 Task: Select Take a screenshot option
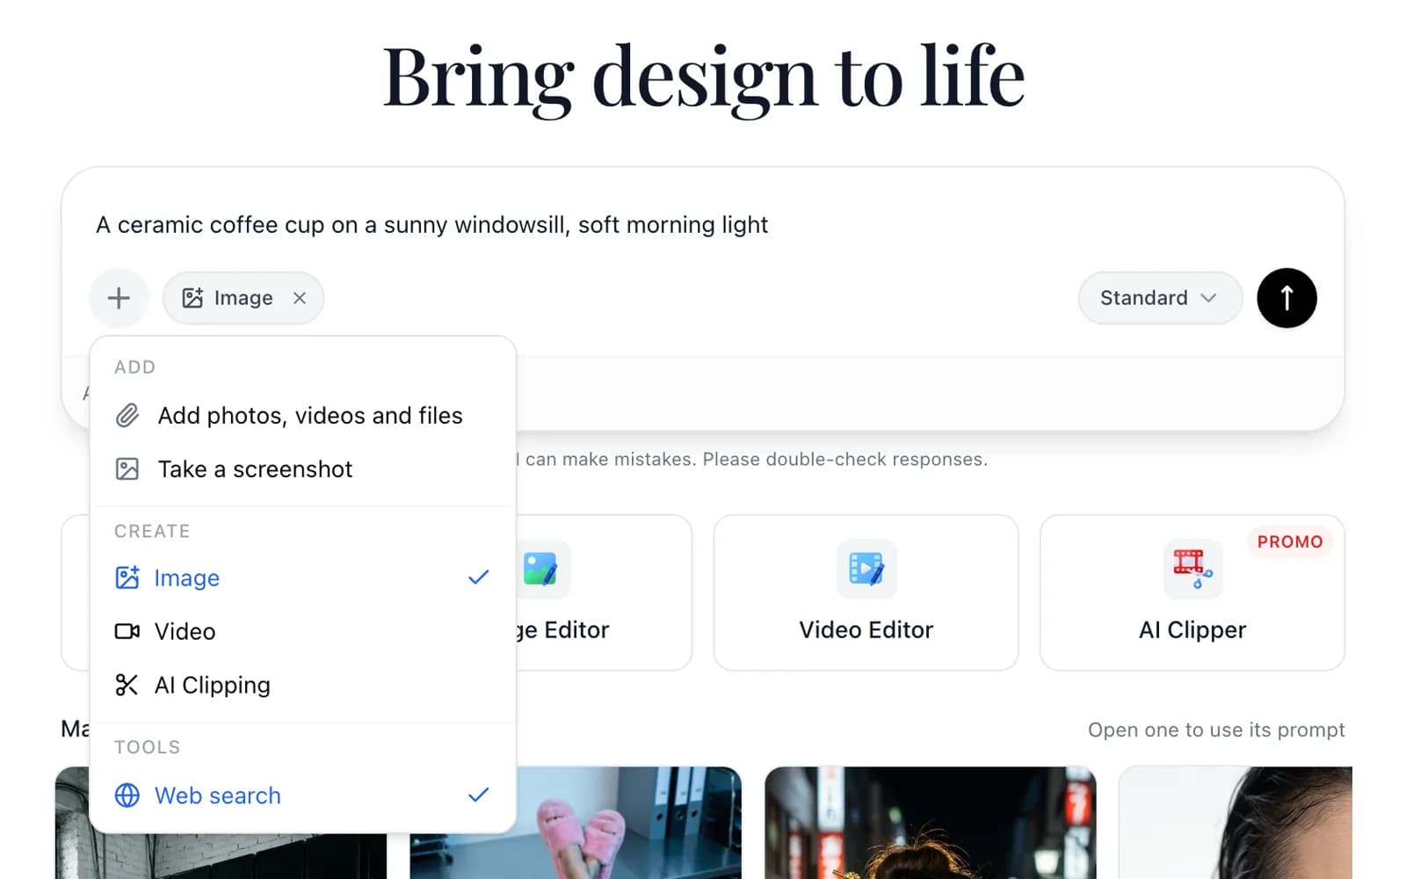[x=302, y=469]
